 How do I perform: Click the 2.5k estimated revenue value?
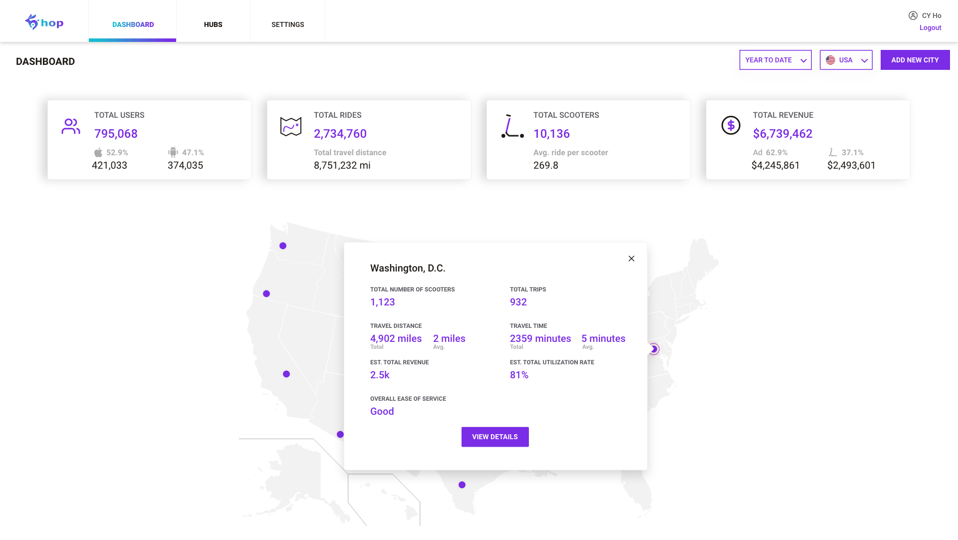380,375
